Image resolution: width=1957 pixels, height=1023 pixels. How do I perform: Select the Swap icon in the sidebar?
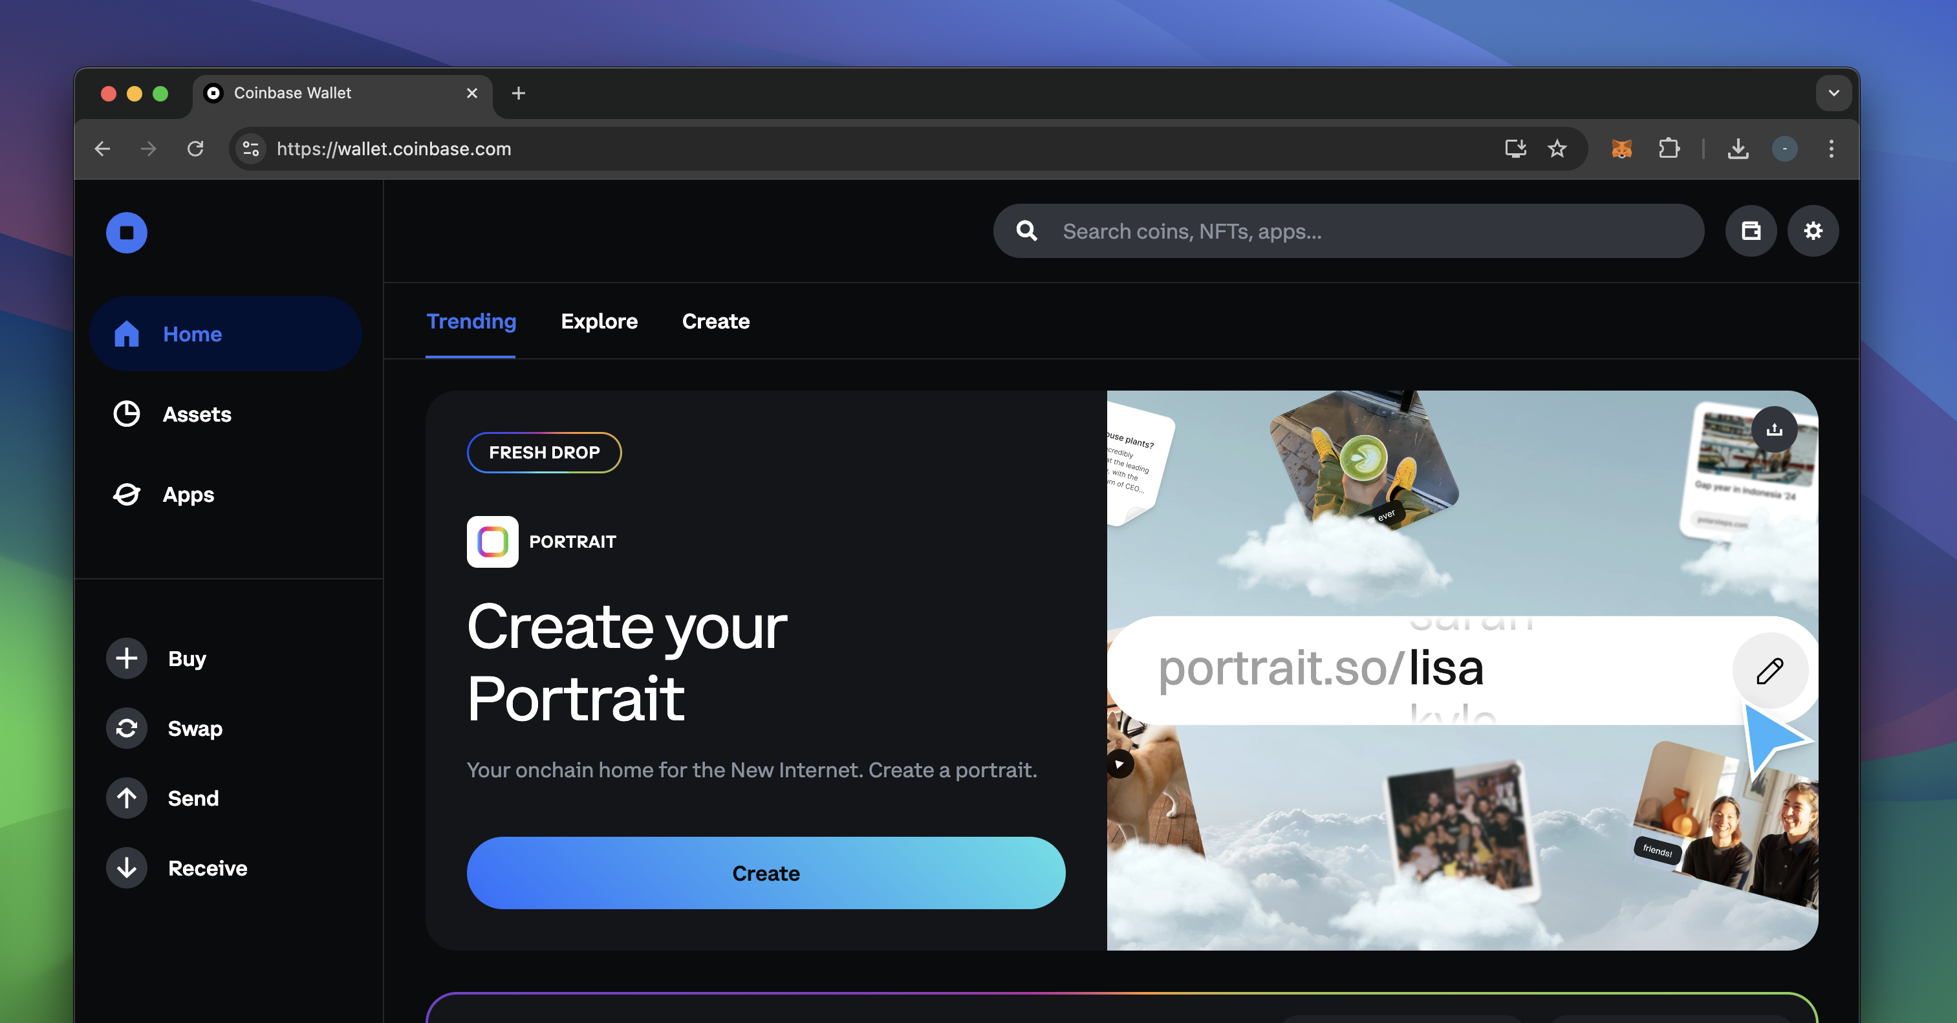point(126,728)
